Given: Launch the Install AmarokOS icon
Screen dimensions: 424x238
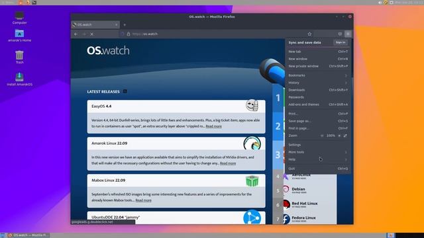Looking at the screenshot, I should [19, 79].
